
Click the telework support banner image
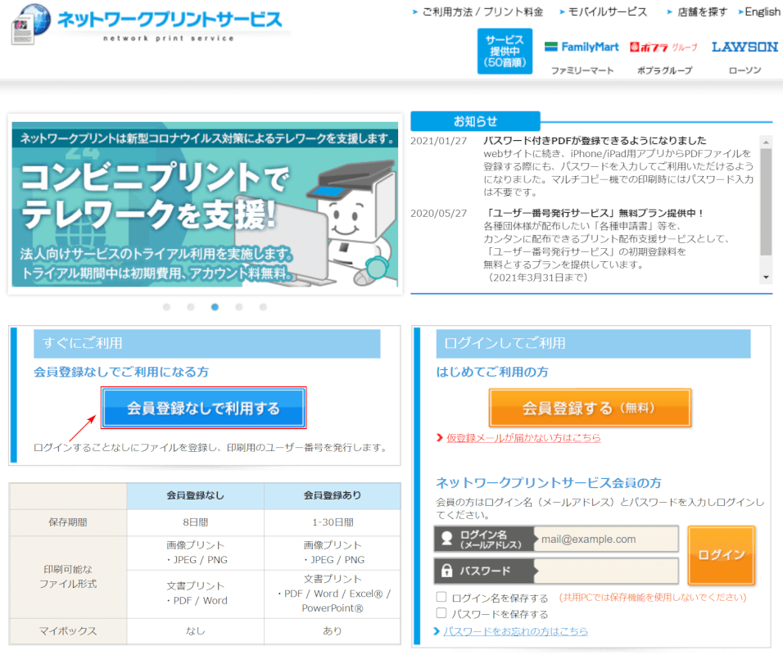[x=205, y=205]
